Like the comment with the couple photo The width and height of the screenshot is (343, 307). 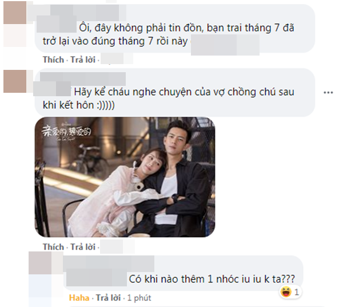pyautogui.click(x=53, y=247)
